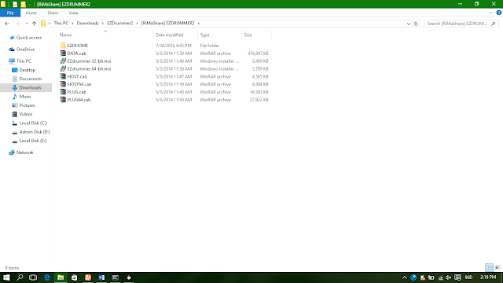
Task: Select the DATA.cab archive icon
Action: coord(63,53)
